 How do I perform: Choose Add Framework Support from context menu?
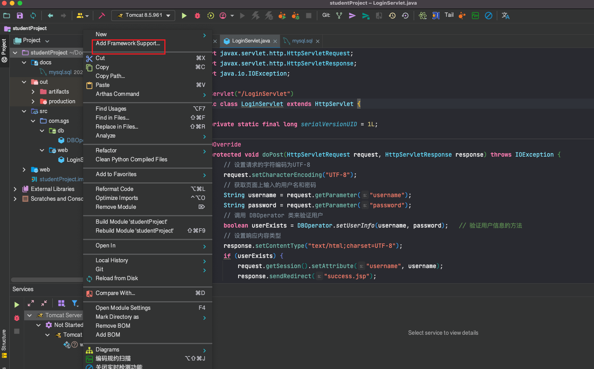128,43
